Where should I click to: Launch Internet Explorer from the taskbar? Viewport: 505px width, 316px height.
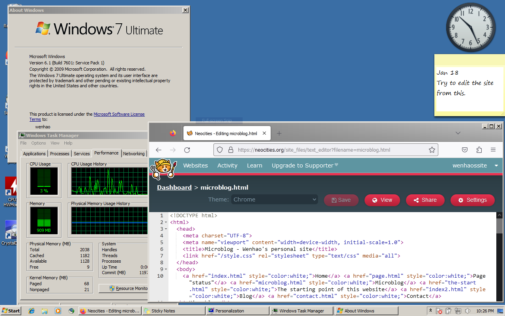32,311
